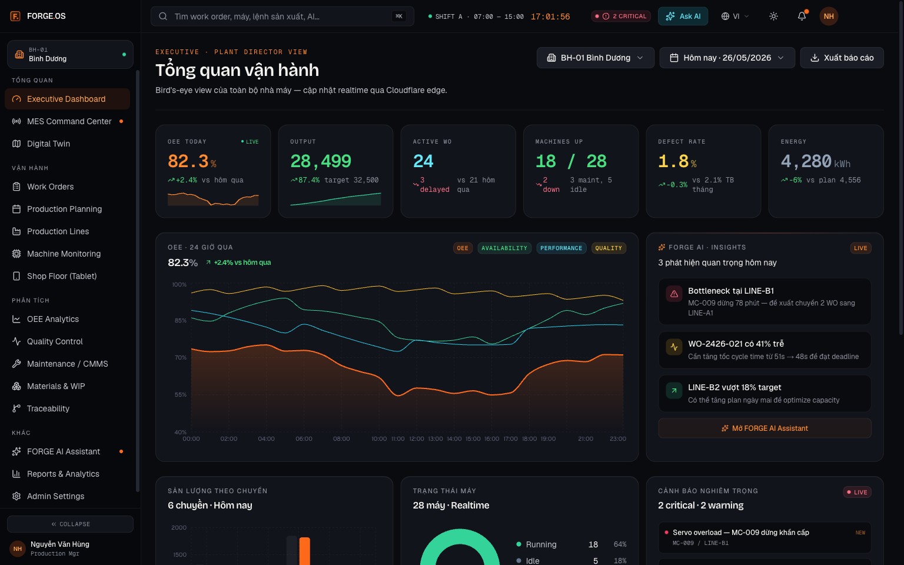Image resolution: width=904 pixels, height=565 pixels.
Task: Click the FORGE AI Assistant sparkle icon
Action: pyautogui.click(x=16, y=451)
